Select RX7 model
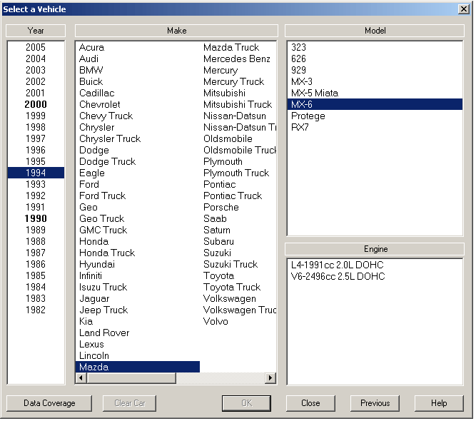This screenshot has width=476, height=421. coord(375,128)
